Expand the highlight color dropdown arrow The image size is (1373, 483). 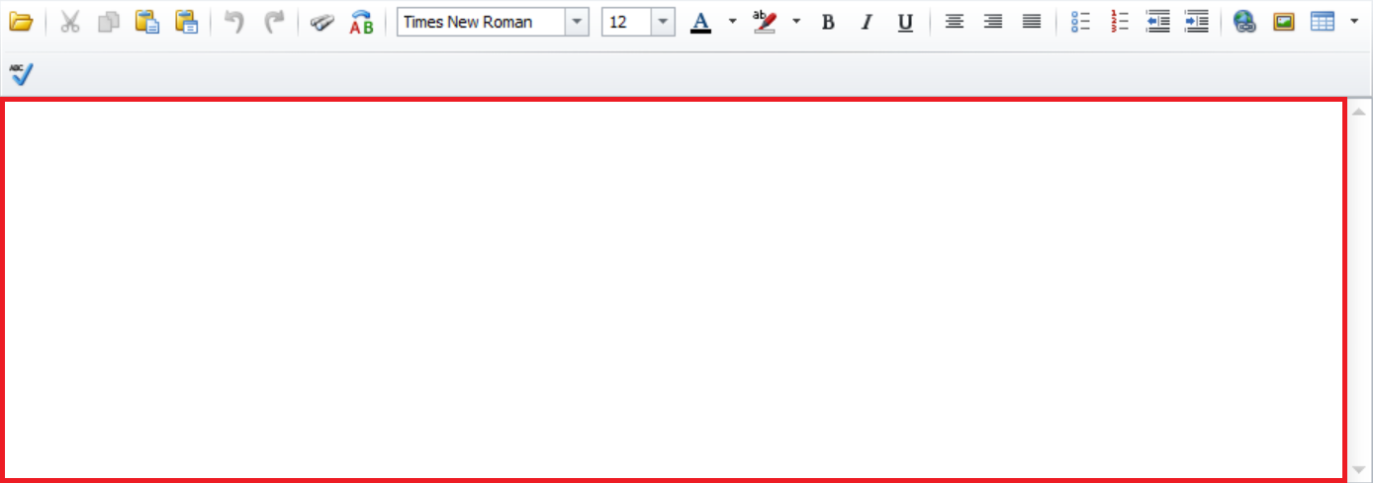[796, 21]
